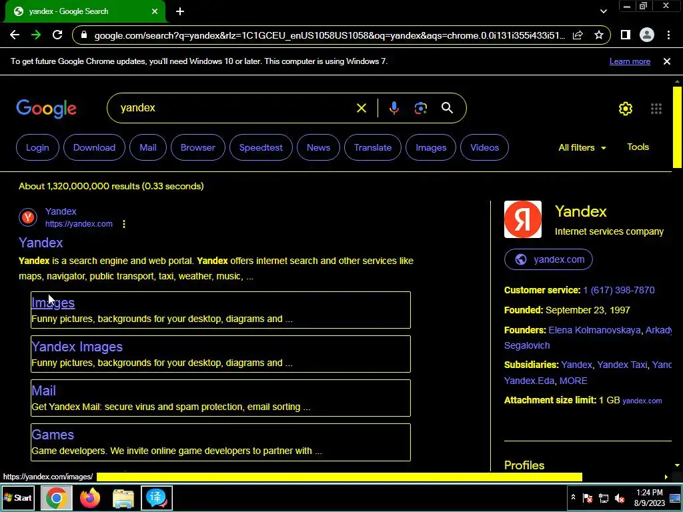The width and height of the screenshot is (683, 512).
Task: Open the https://yandex.com result URL
Action: coord(79,224)
